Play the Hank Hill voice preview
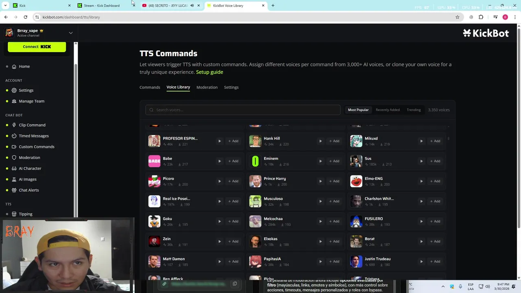This screenshot has width=521, height=293. pos(320,141)
